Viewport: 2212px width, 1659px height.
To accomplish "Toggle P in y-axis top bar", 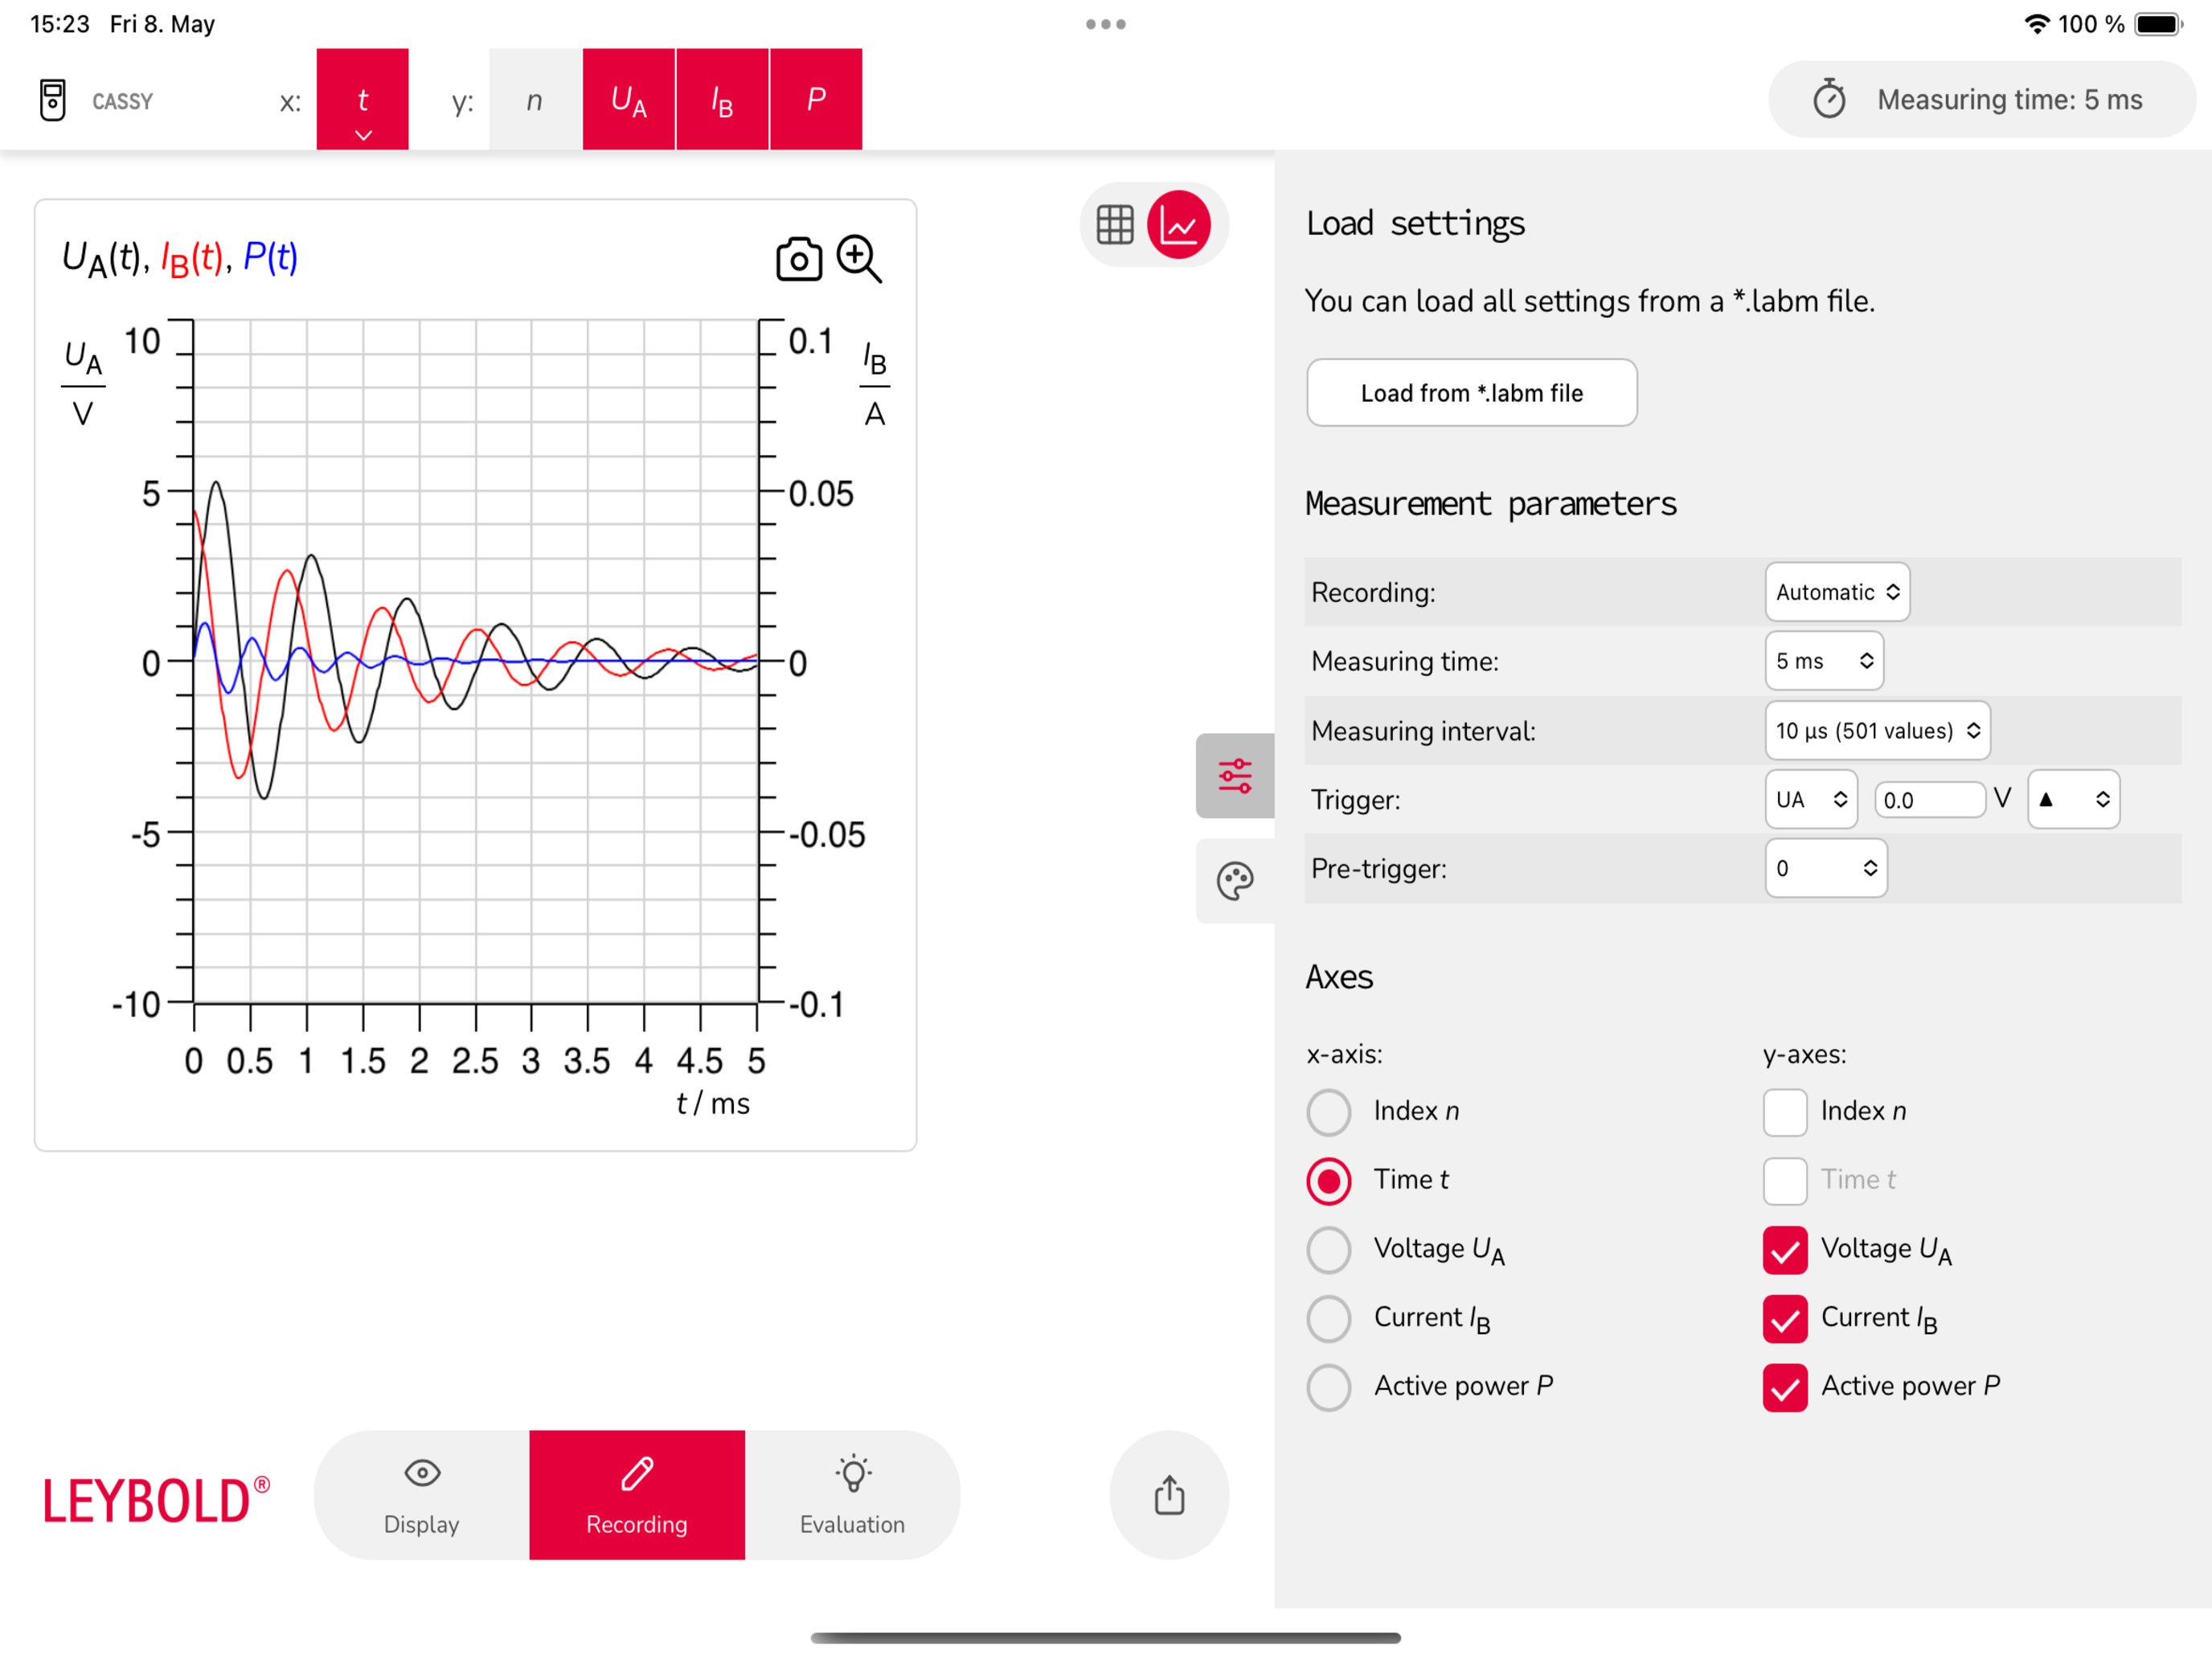I will (x=816, y=99).
